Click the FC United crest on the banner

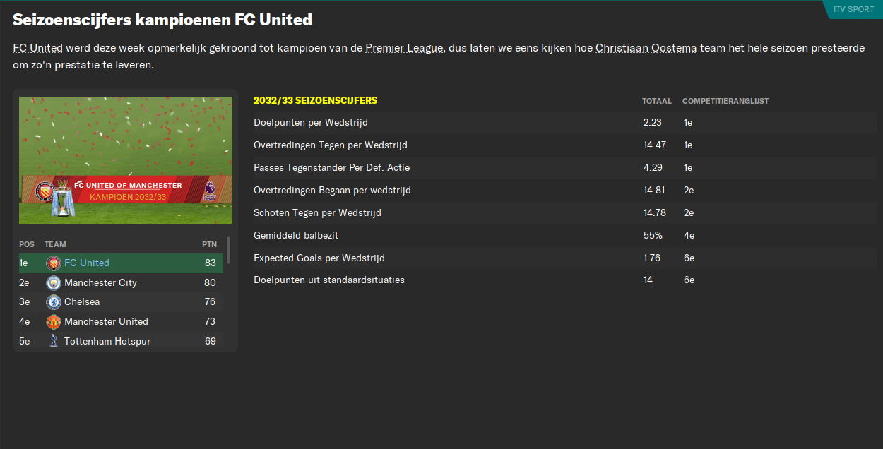(45, 191)
